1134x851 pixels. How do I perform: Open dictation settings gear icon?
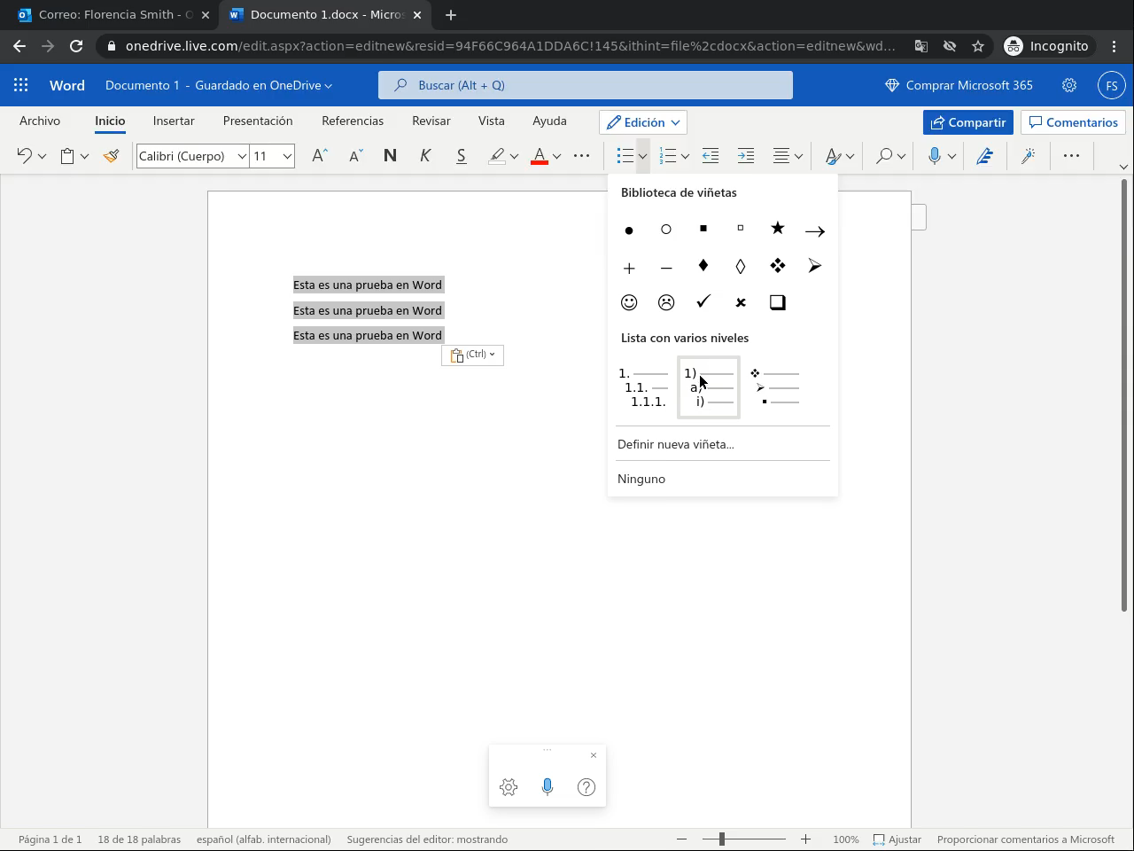[509, 787]
